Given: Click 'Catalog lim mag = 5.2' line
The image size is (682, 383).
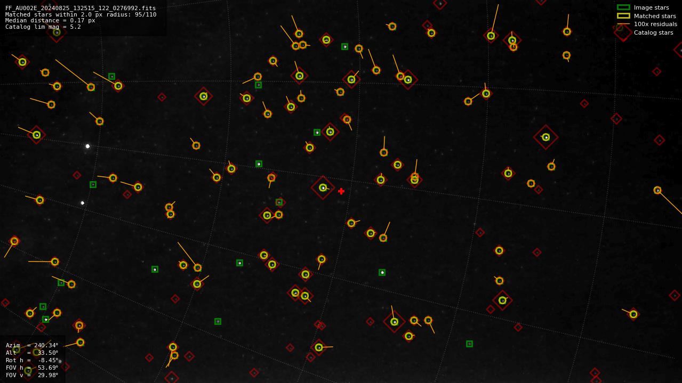Looking at the screenshot, I should [43, 27].
